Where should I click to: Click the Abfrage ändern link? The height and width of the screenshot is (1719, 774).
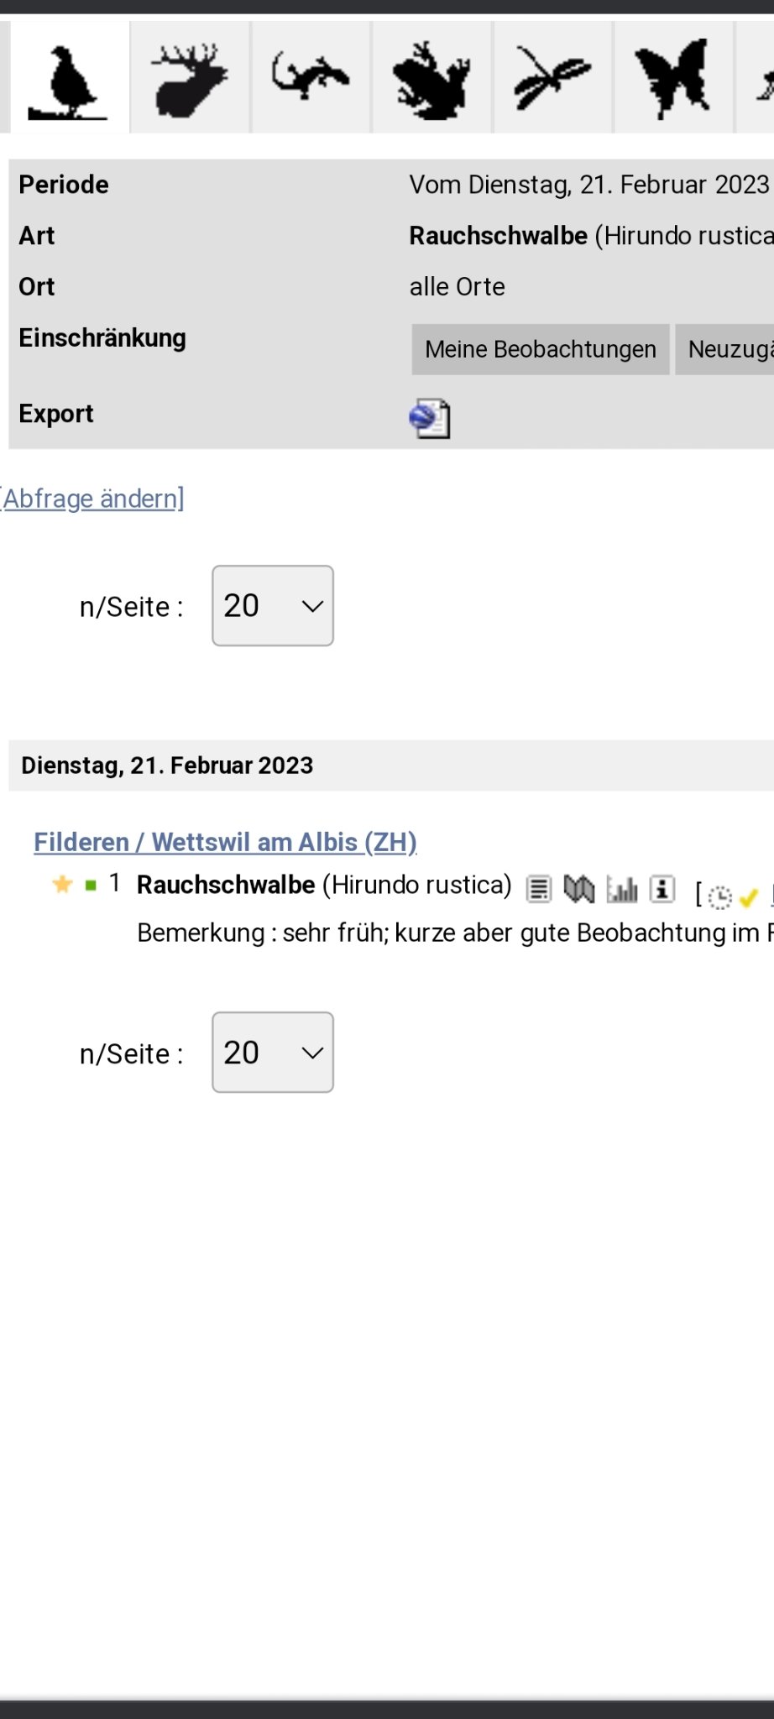[93, 499]
